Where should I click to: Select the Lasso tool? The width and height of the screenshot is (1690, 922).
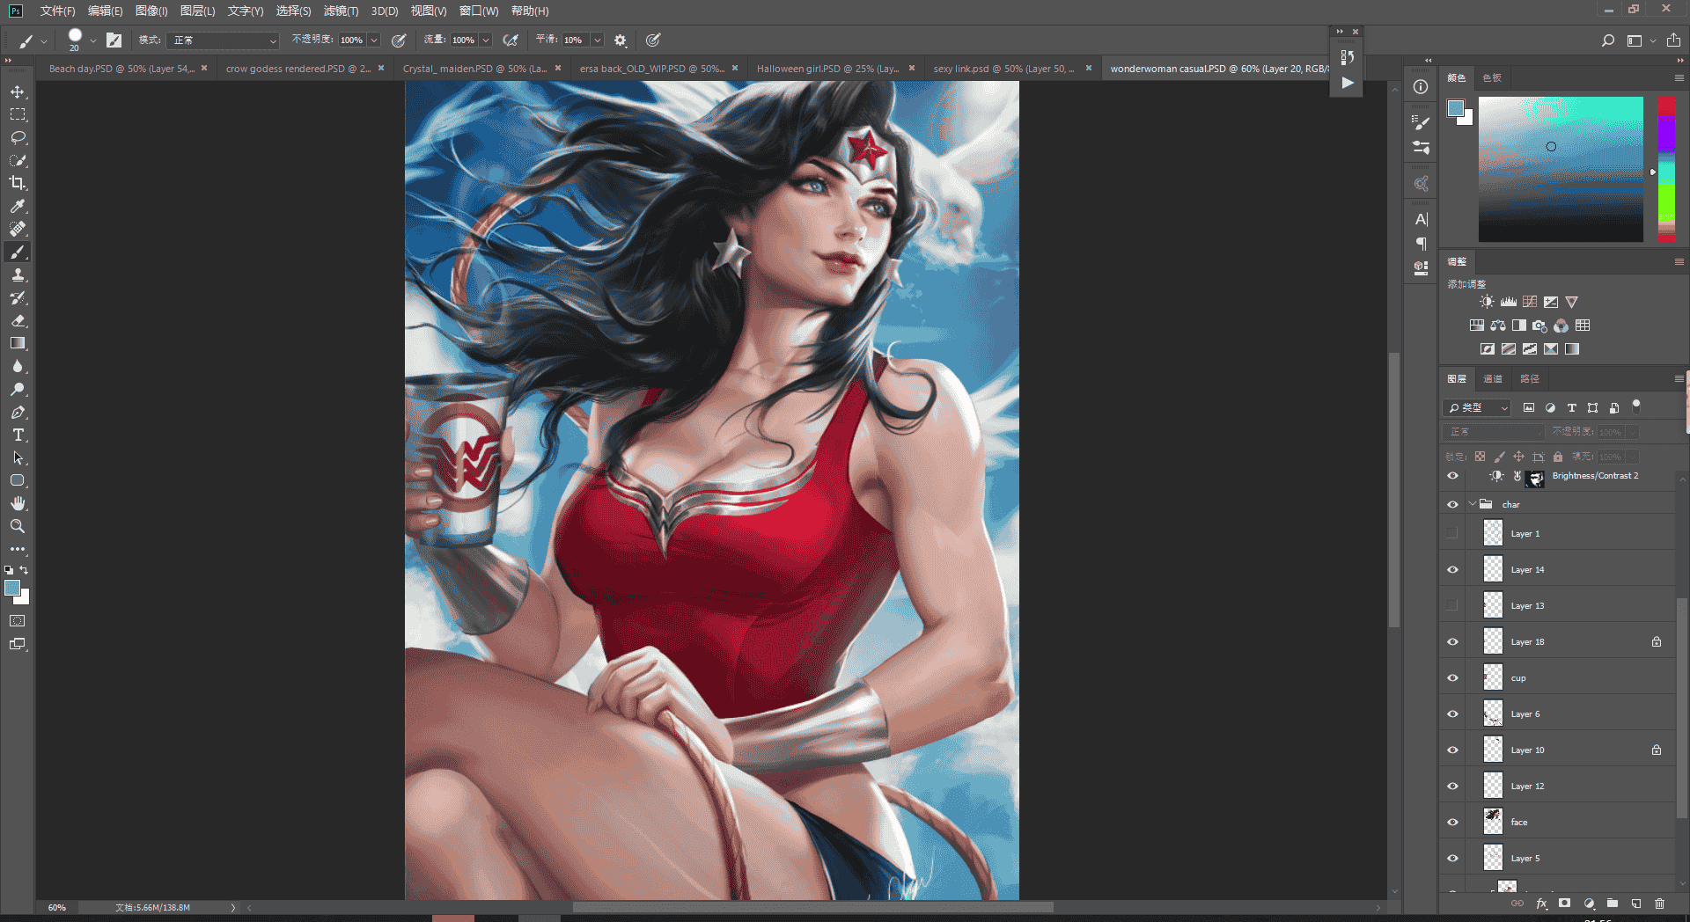tap(18, 137)
